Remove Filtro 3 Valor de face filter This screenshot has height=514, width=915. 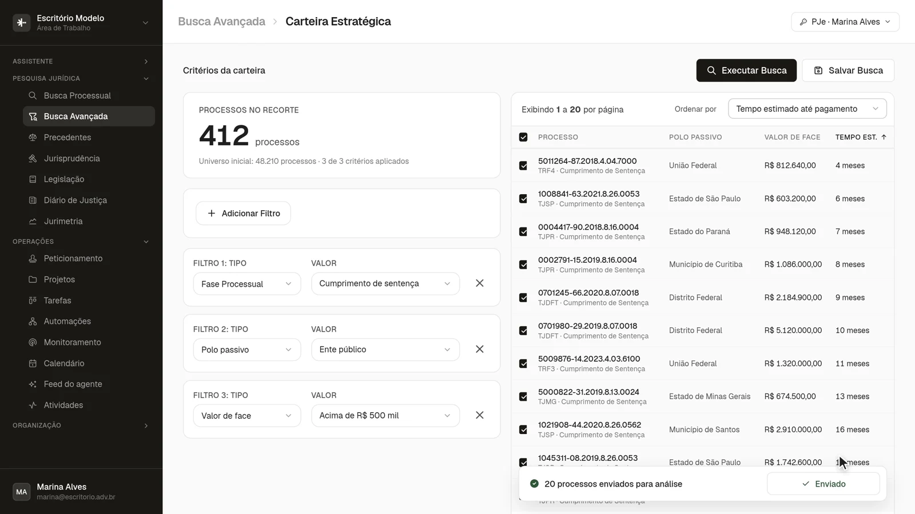click(480, 415)
